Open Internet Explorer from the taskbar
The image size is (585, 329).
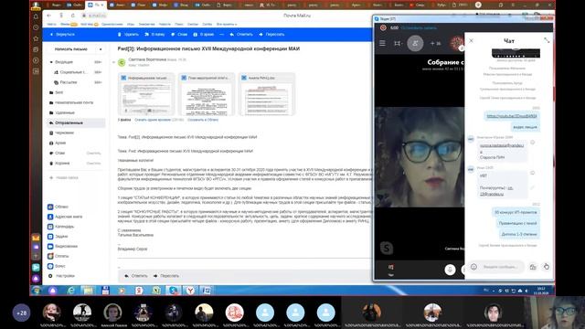[x=71, y=291]
